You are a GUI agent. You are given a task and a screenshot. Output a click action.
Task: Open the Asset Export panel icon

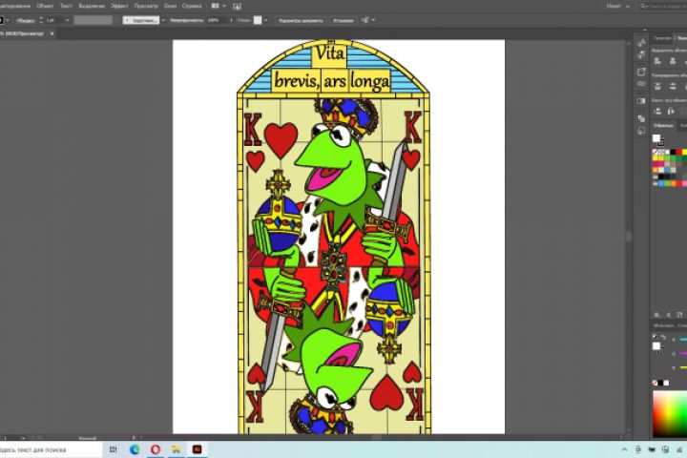point(641,72)
